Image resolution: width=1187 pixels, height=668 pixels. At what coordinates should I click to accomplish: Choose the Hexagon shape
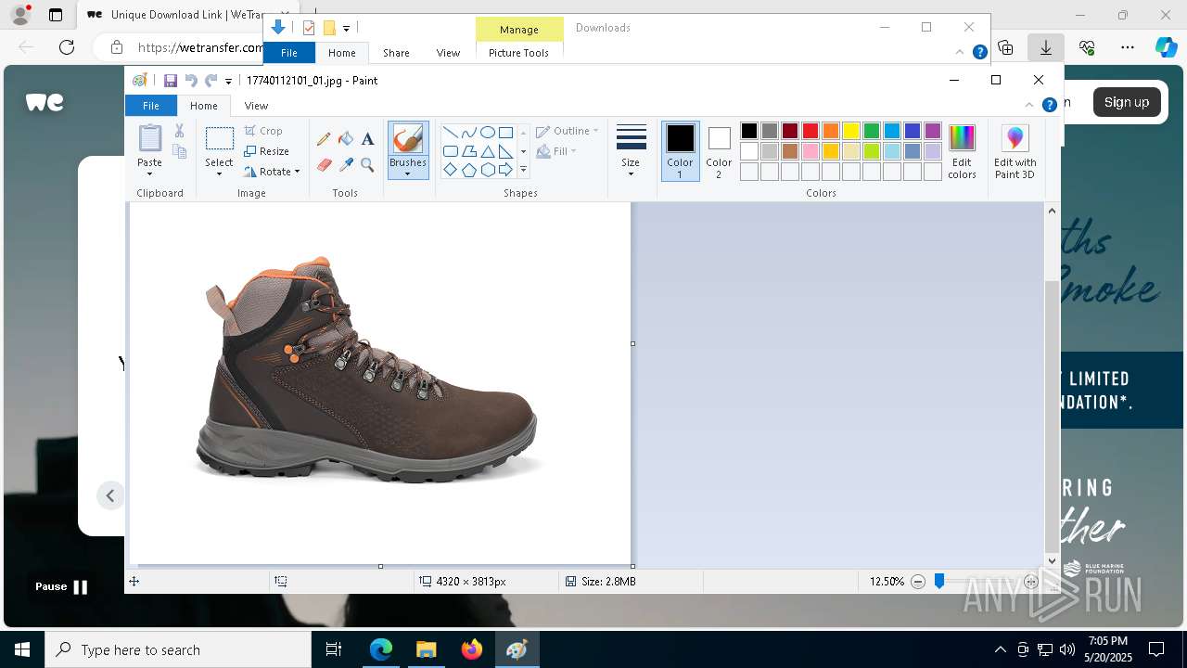coord(487,170)
